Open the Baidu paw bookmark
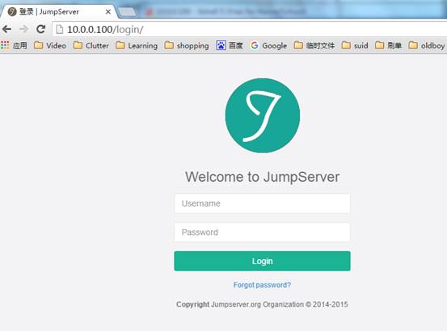 tap(230, 45)
